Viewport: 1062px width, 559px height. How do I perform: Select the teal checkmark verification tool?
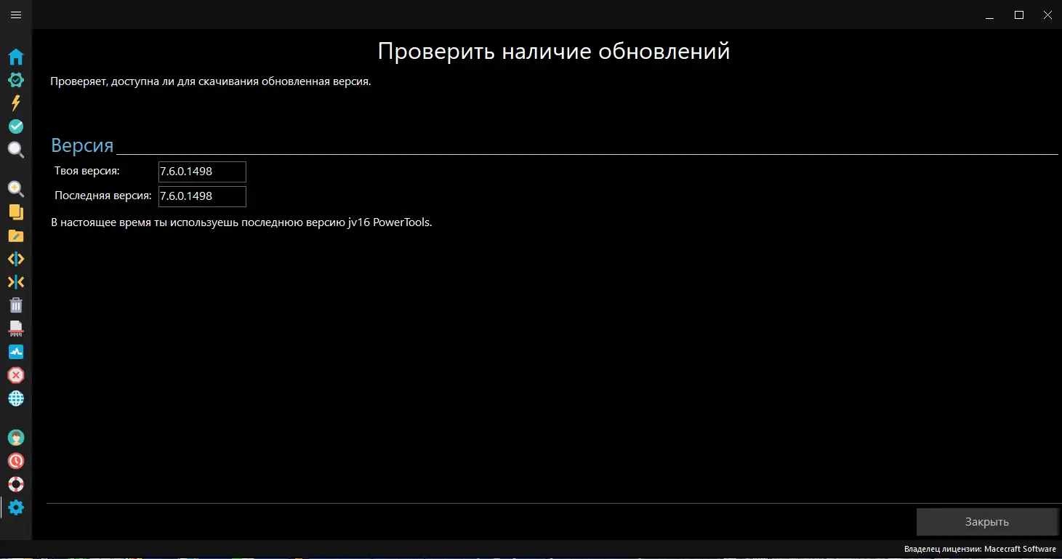pyautogui.click(x=16, y=126)
